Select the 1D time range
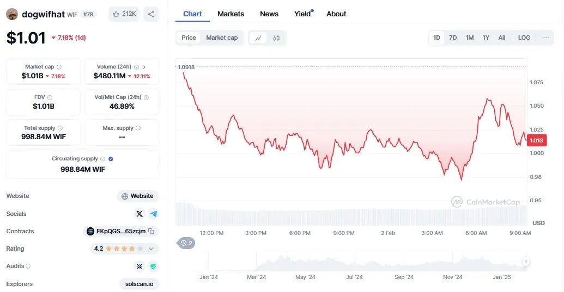 [436, 38]
